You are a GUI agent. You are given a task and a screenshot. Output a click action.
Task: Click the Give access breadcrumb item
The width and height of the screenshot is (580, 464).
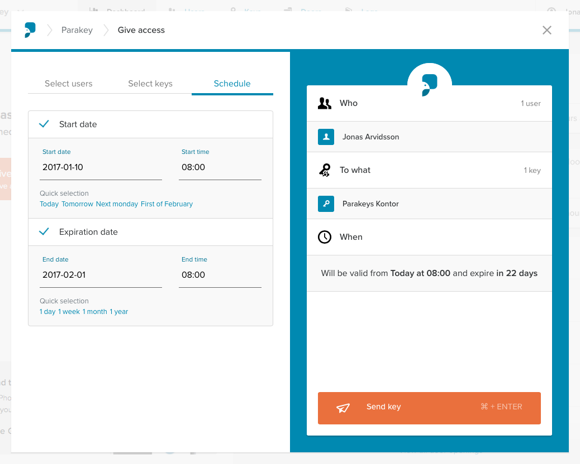point(141,30)
